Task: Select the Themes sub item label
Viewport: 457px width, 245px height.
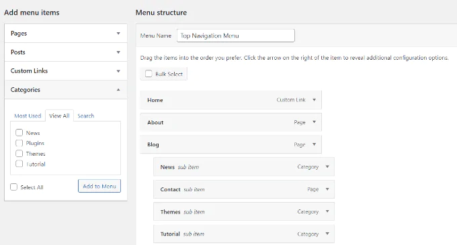Action: pyautogui.click(x=170, y=212)
